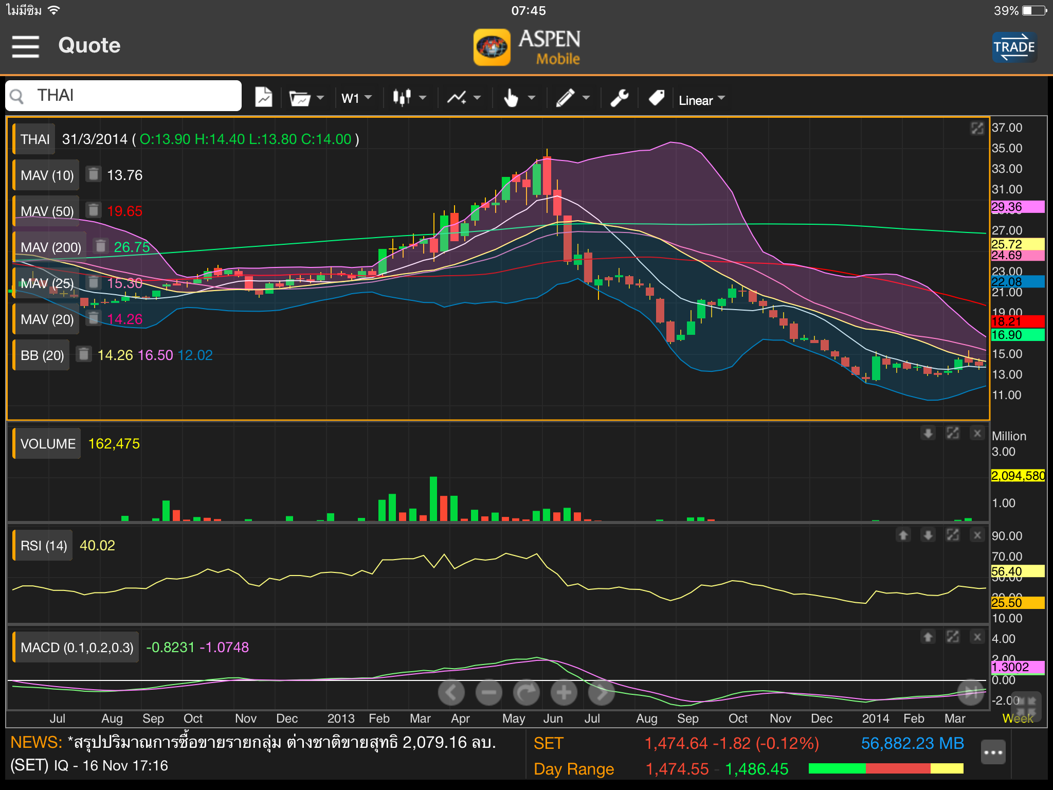
Task: Zoom out chart with minus button
Action: pyautogui.click(x=488, y=693)
